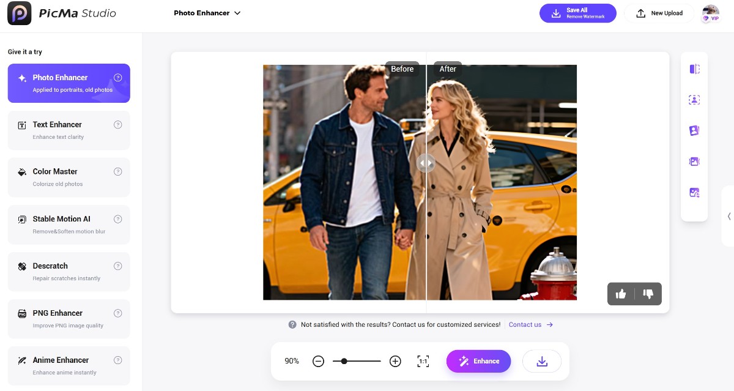This screenshot has height=391, width=734.
Task: Expand the collapsed right side panel arrow
Action: tap(729, 216)
